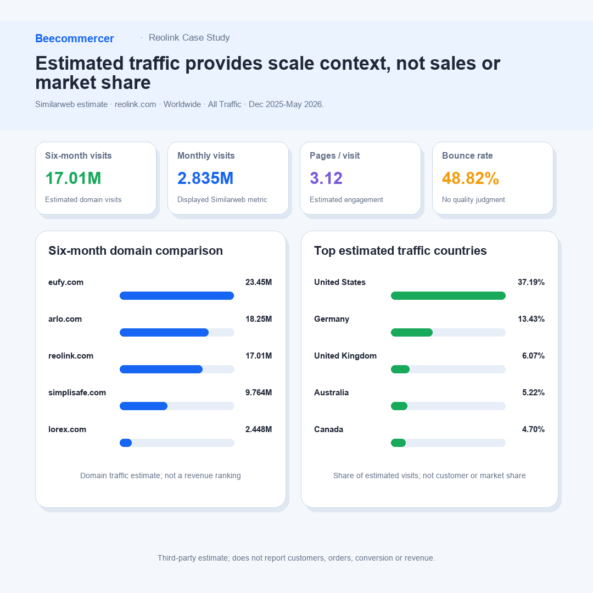Click 'Displayed Similarweb metric' caption

click(x=222, y=199)
